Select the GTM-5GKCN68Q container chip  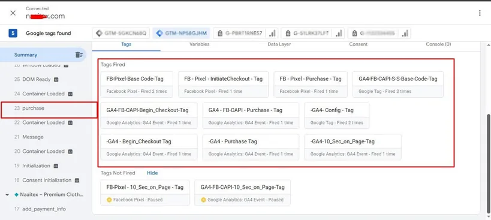point(121,33)
